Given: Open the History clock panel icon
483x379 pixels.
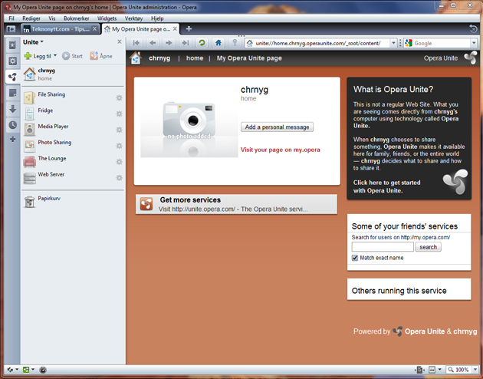Looking at the screenshot, I should click(12, 125).
